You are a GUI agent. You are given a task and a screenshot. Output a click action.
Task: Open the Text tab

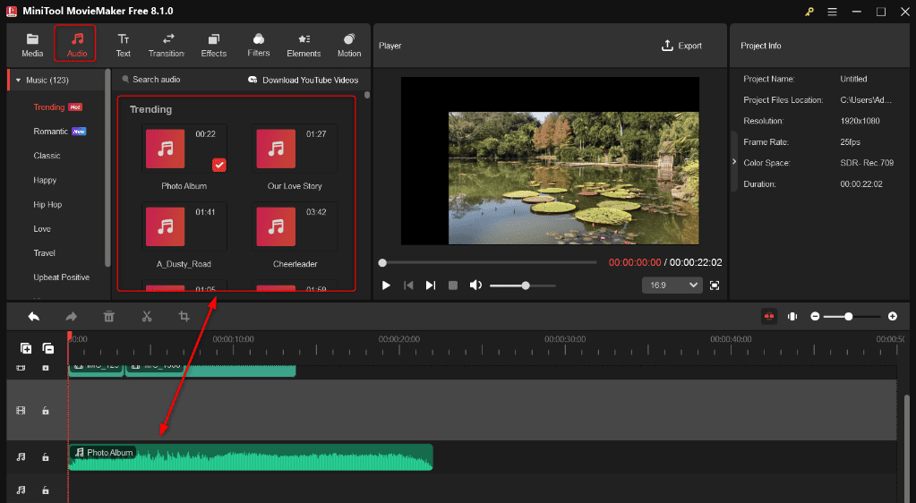click(124, 45)
